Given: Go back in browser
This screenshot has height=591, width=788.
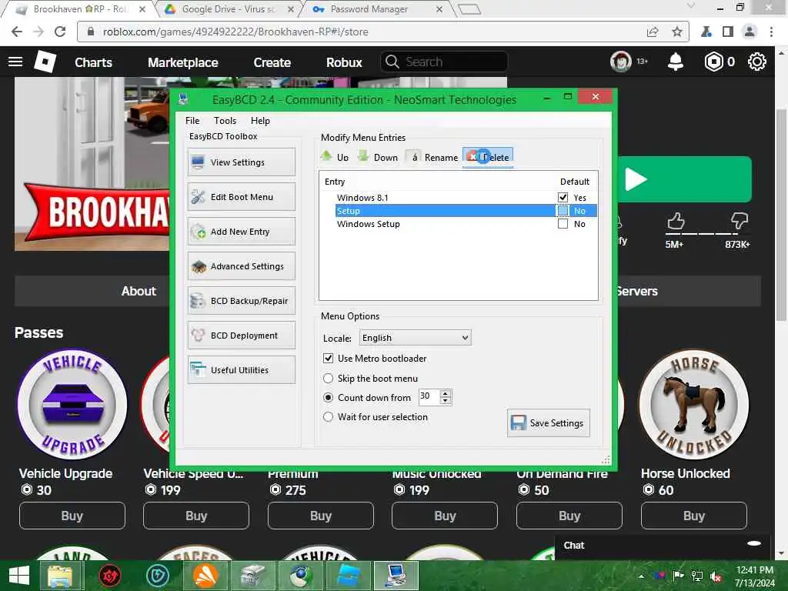Looking at the screenshot, I should [x=17, y=32].
